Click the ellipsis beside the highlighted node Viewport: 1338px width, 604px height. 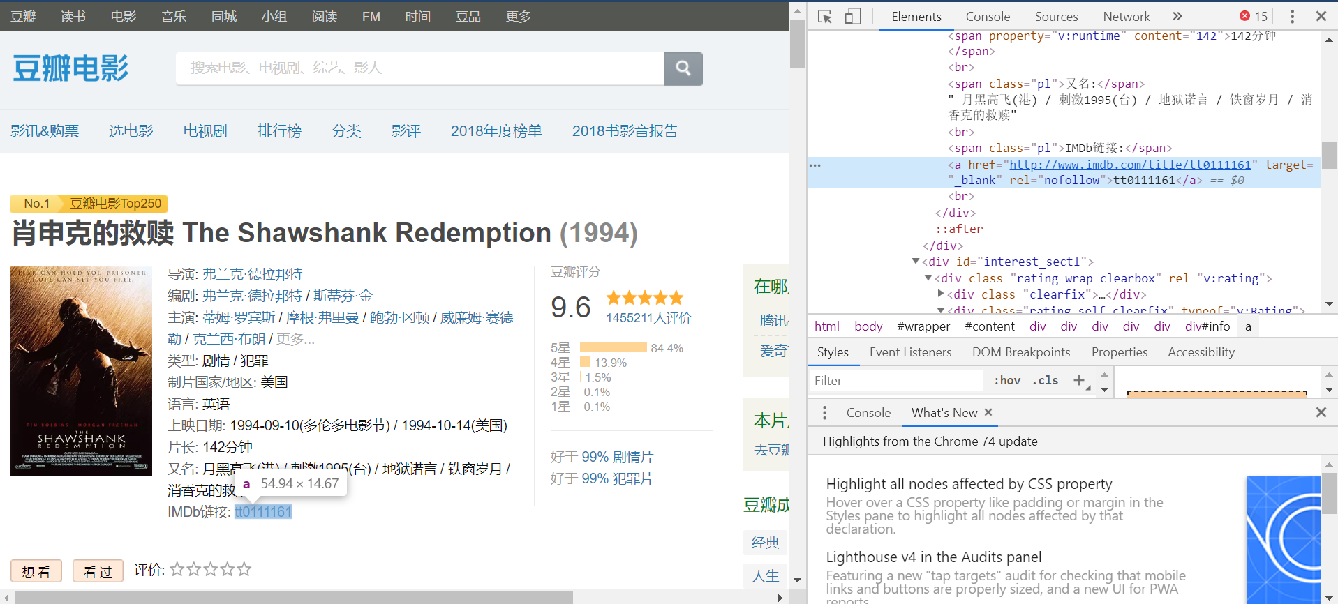tap(815, 165)
